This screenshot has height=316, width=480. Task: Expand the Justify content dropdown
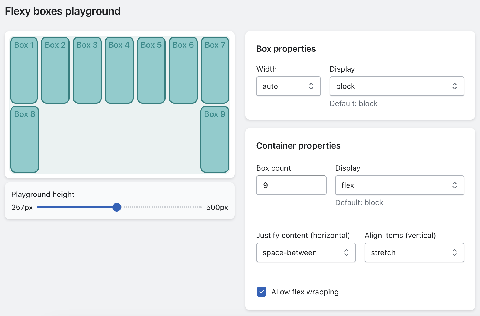click(x=306, y=252)
